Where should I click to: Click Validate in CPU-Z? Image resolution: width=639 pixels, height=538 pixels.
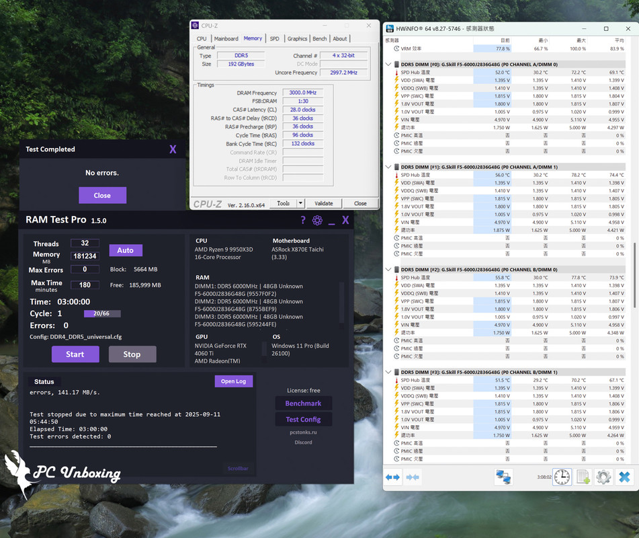tap(324, 203)
